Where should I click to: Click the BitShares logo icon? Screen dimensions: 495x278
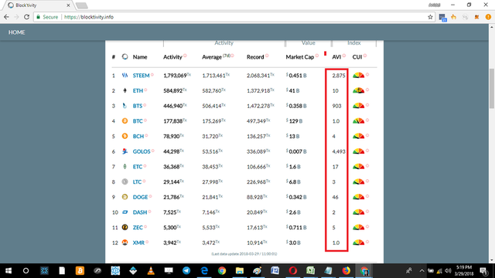point(125,106)
